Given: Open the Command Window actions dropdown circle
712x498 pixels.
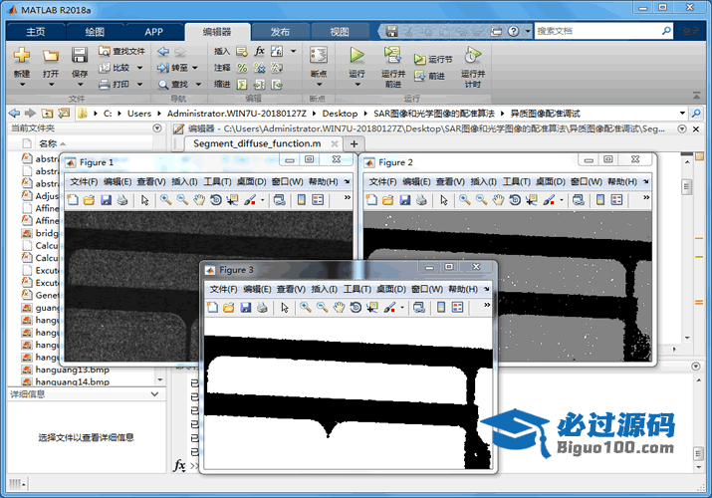Looking at the screenshot, I should 695,367.
